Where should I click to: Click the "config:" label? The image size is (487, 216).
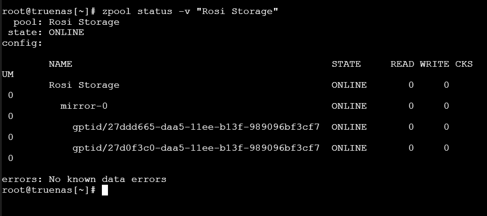22,43
